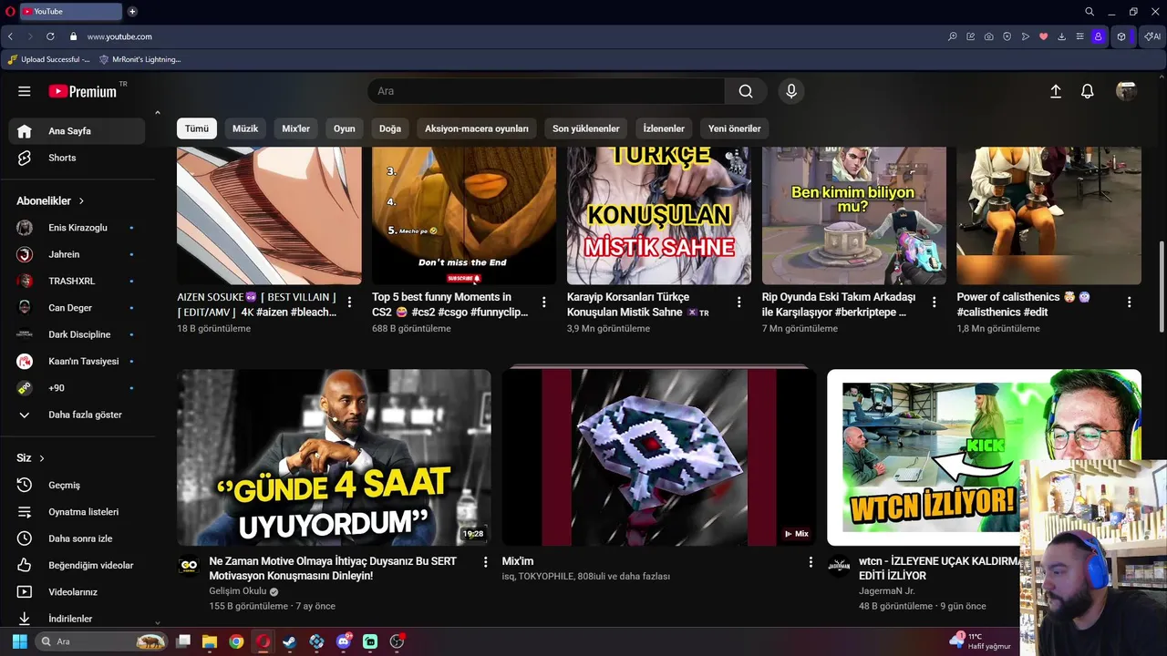Select the Aksiyon-macera oyunları chip
This screenshot has height=656, width=1167.
pyautogui.click(x=477, y=128)
